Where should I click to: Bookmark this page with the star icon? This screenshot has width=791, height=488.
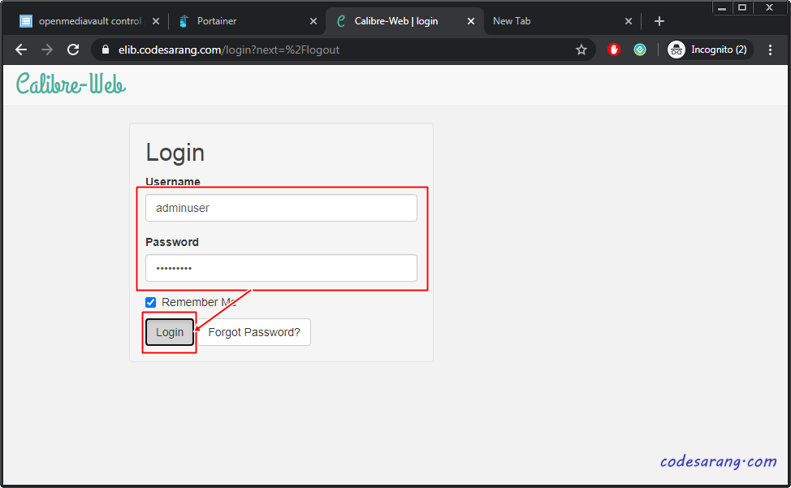pyautogui.click(x=581, y=50)
